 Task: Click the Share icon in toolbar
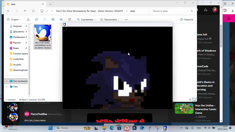61,20
